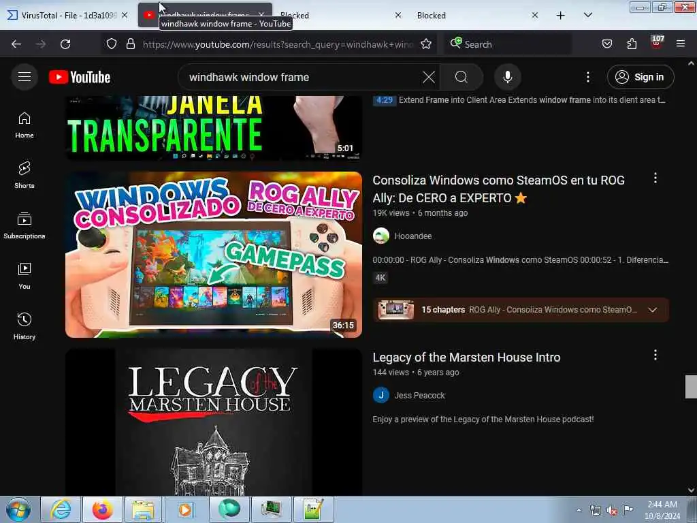Open Firefox extensions puzzle icon
The image size is (697, 523).
[632, 44]
